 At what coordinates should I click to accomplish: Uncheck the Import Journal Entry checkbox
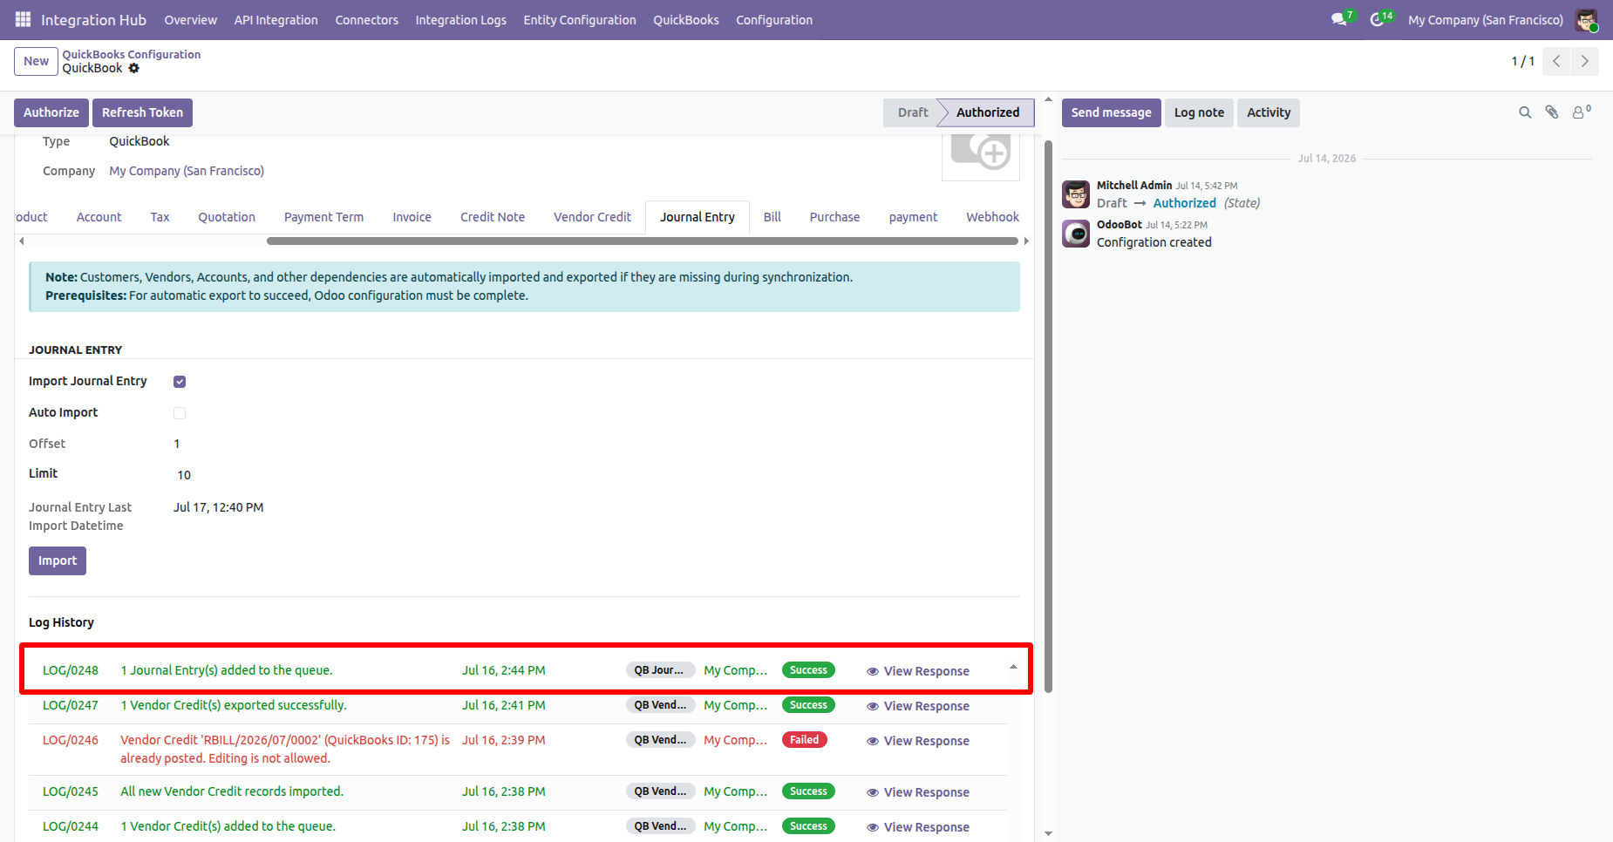coord(180,382)
